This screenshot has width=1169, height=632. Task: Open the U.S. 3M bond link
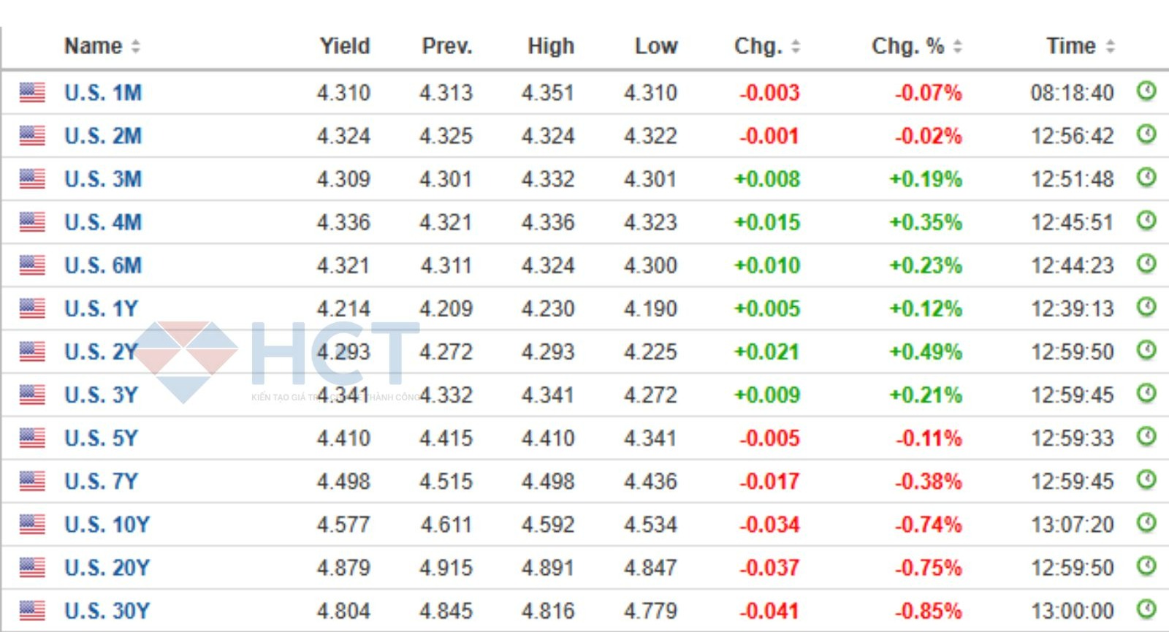103,179
